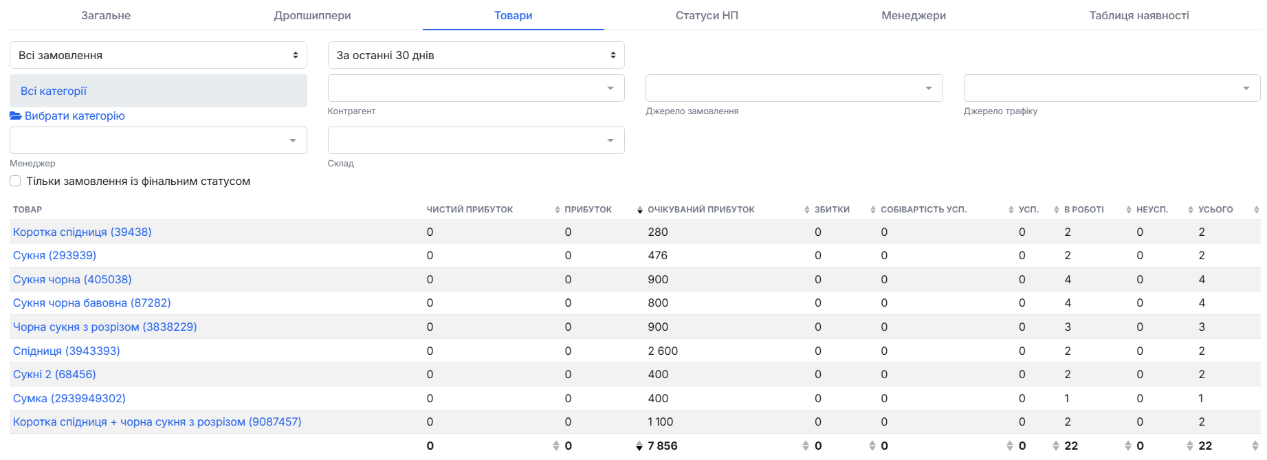
Task: Open the За останні 30 днів period dropdown
Action: click(476, 55)
